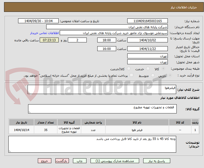Choose جزیی purchase process type

point(170,75)
